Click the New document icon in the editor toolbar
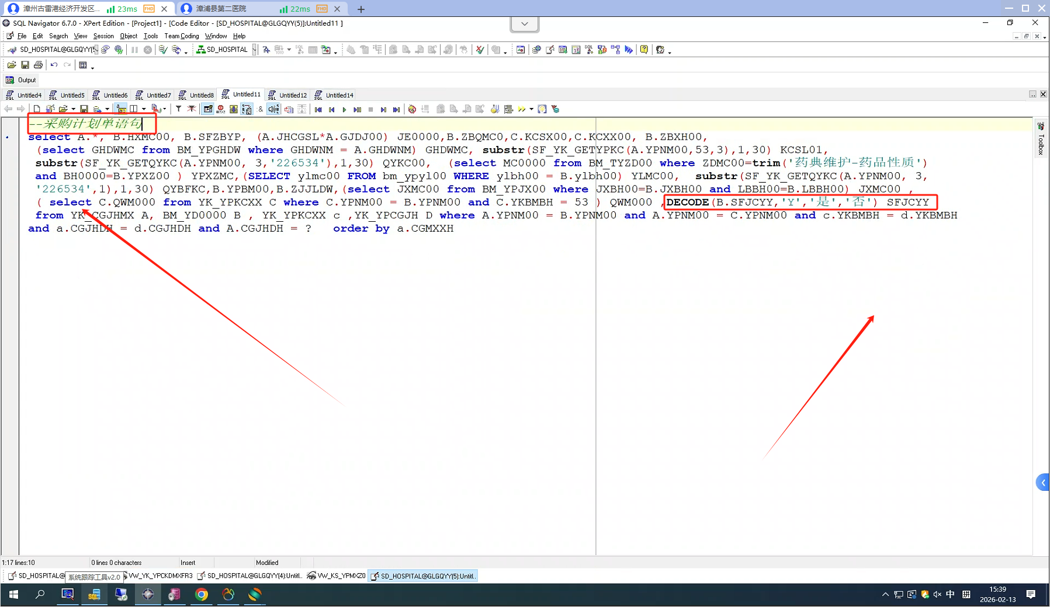The image size is (1050, 607). point(37,109)
